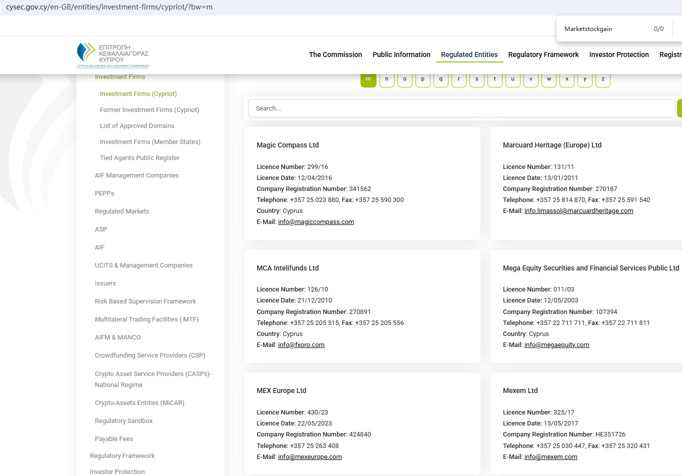Image resolution: width=682 pixels, height=476 pixels.
Task: Open AIF Management Companies section
Action: [136, 175]
